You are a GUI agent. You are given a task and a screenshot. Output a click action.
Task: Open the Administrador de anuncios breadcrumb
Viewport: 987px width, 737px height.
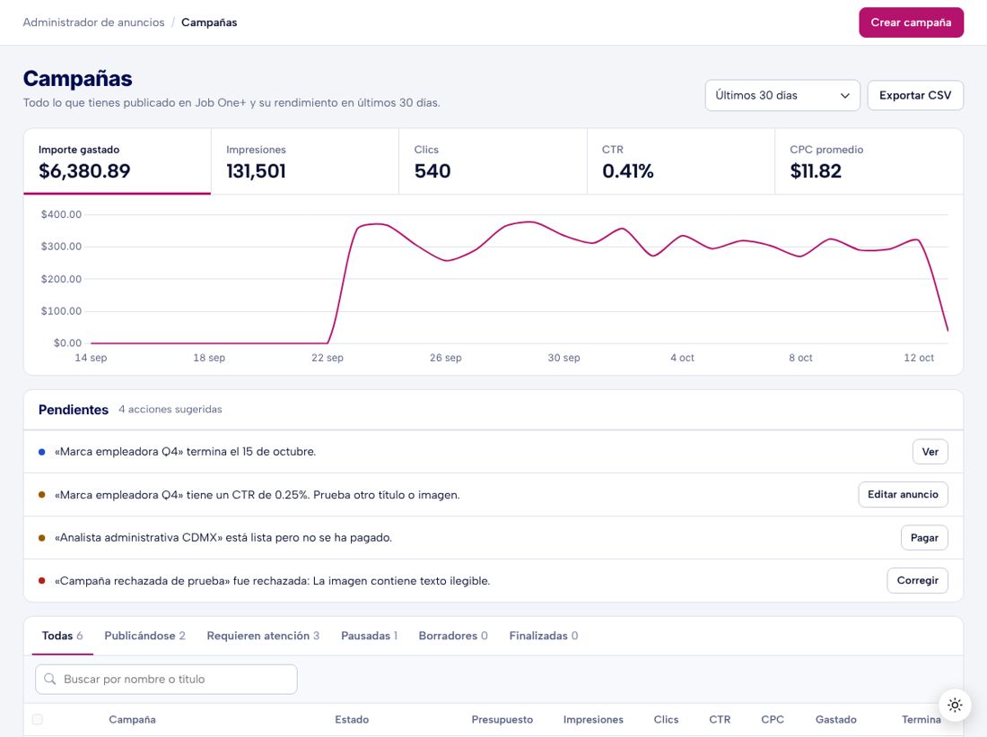(94, 22)
